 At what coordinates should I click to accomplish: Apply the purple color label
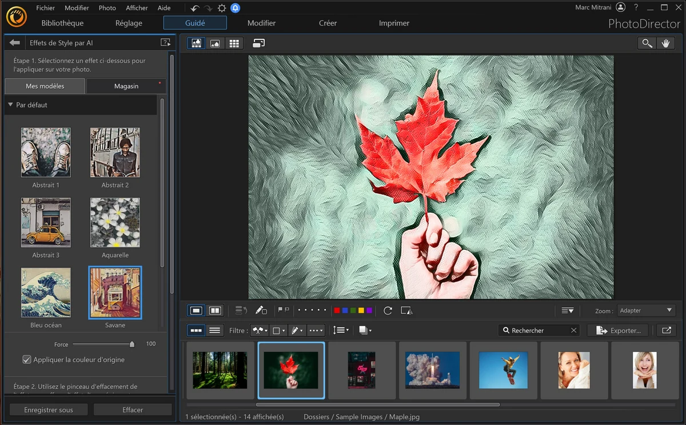[x=369, y=310]
